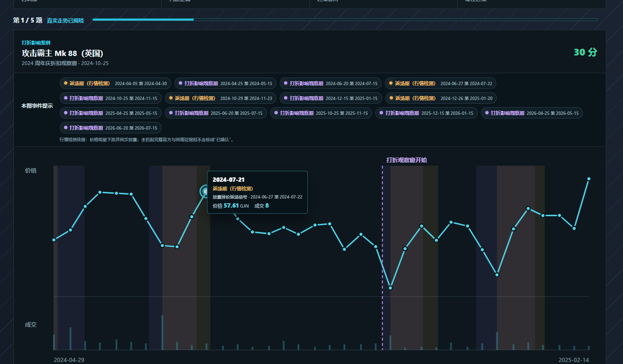Select the 打折影响观察期 chip 2024-06-20 至 2024-07-15
Image resolution: width=623 pixels, height=364 pixels.
coord(330,83)
